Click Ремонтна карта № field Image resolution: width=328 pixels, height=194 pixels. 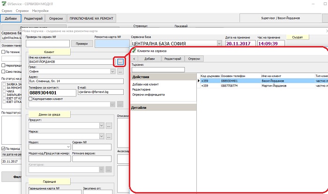112,44
